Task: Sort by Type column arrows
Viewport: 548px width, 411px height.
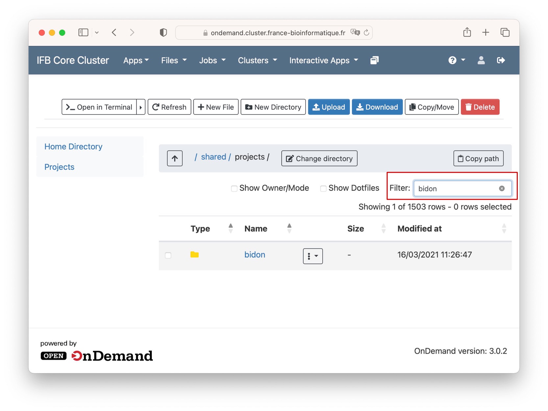Action: click(230, 228)
